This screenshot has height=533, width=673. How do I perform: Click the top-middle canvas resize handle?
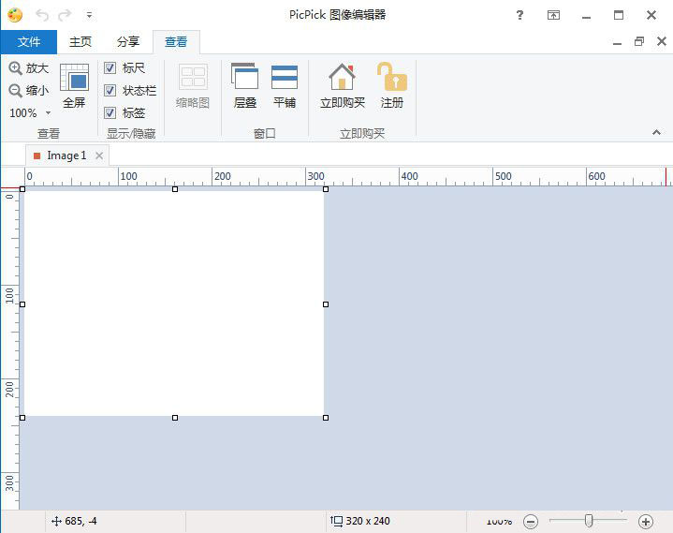coord(175,189)
